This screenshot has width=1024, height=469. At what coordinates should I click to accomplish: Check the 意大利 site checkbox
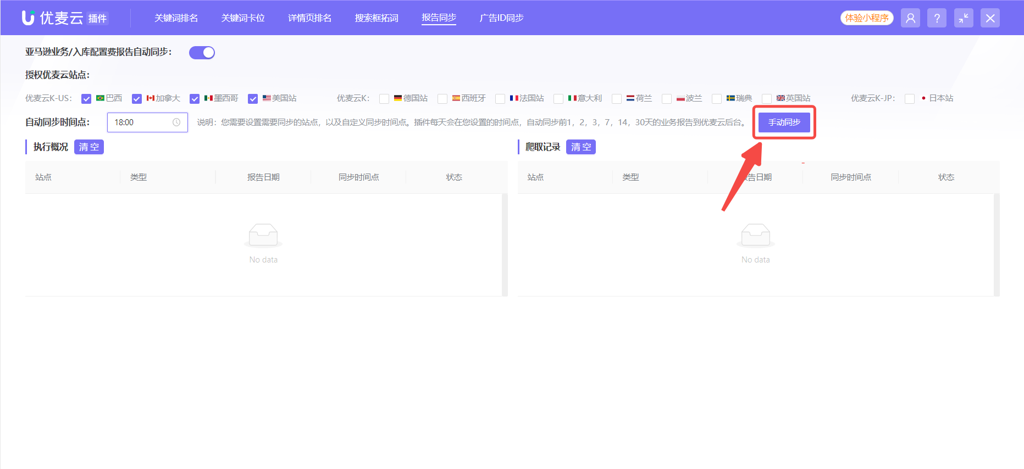(558, 99)
